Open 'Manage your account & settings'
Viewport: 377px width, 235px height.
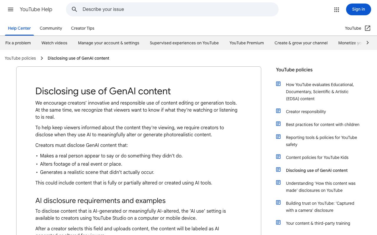pos(109,43)
